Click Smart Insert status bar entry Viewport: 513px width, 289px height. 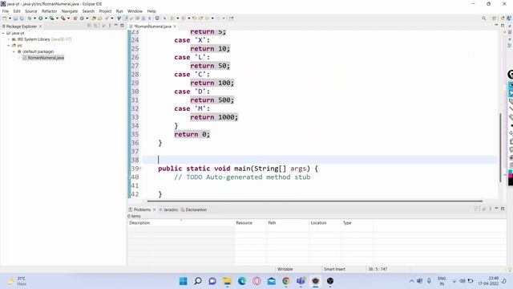click(x=334, y=269)
